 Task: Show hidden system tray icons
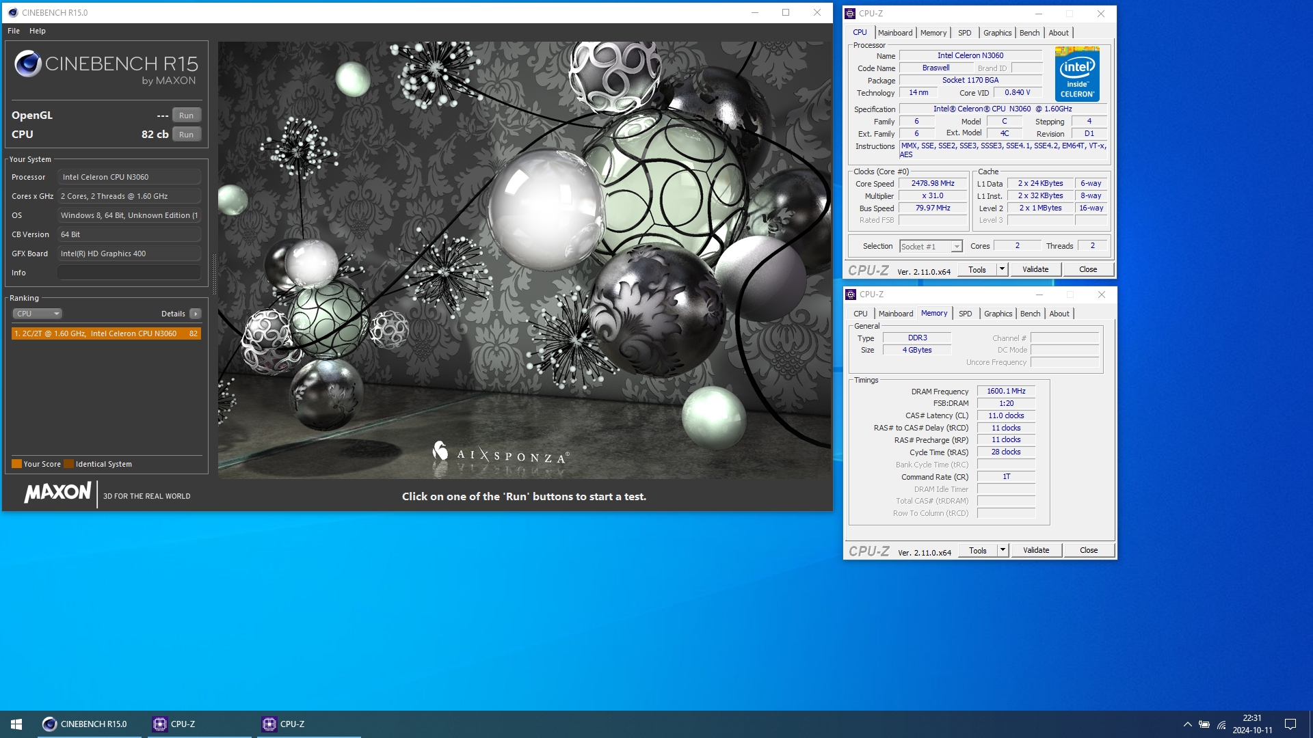point(1187,724)
